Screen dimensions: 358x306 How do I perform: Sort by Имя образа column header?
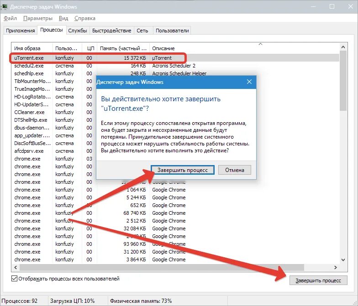pyautogui.click(x=32, y=48)
